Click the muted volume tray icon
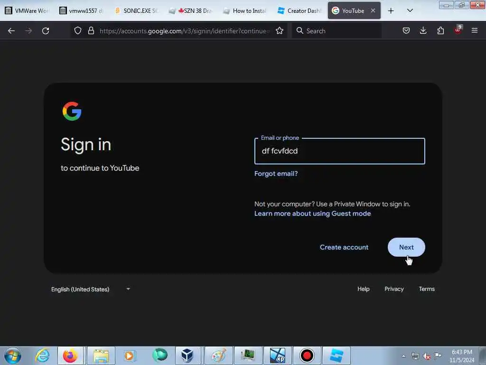The height and width of the screenshot is (365, 486). pyautogui.click(x=427, y=356)
